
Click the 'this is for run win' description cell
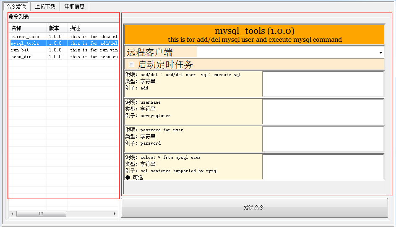tap(94, 50)
